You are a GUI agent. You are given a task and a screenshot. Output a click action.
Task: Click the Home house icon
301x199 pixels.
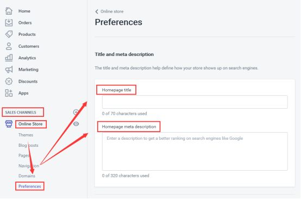click(9, 11)
